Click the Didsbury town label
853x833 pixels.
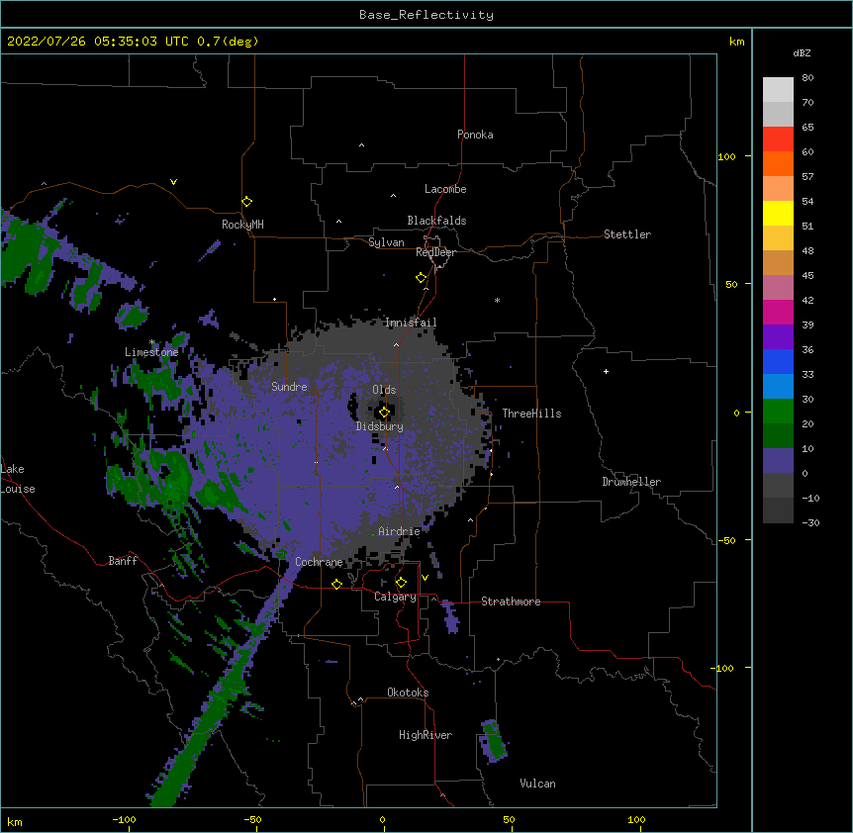pos(380,426)
